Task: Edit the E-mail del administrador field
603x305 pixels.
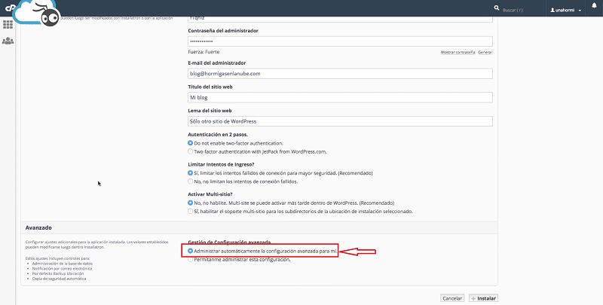Action: click(x=340, y=73)
